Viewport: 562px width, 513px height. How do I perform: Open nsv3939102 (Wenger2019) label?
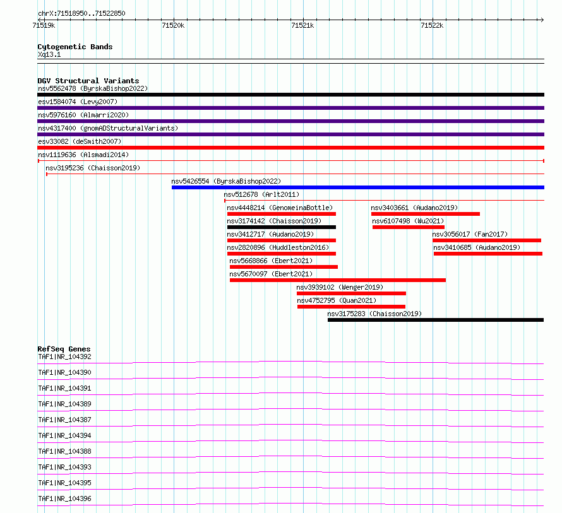[340, 287]
